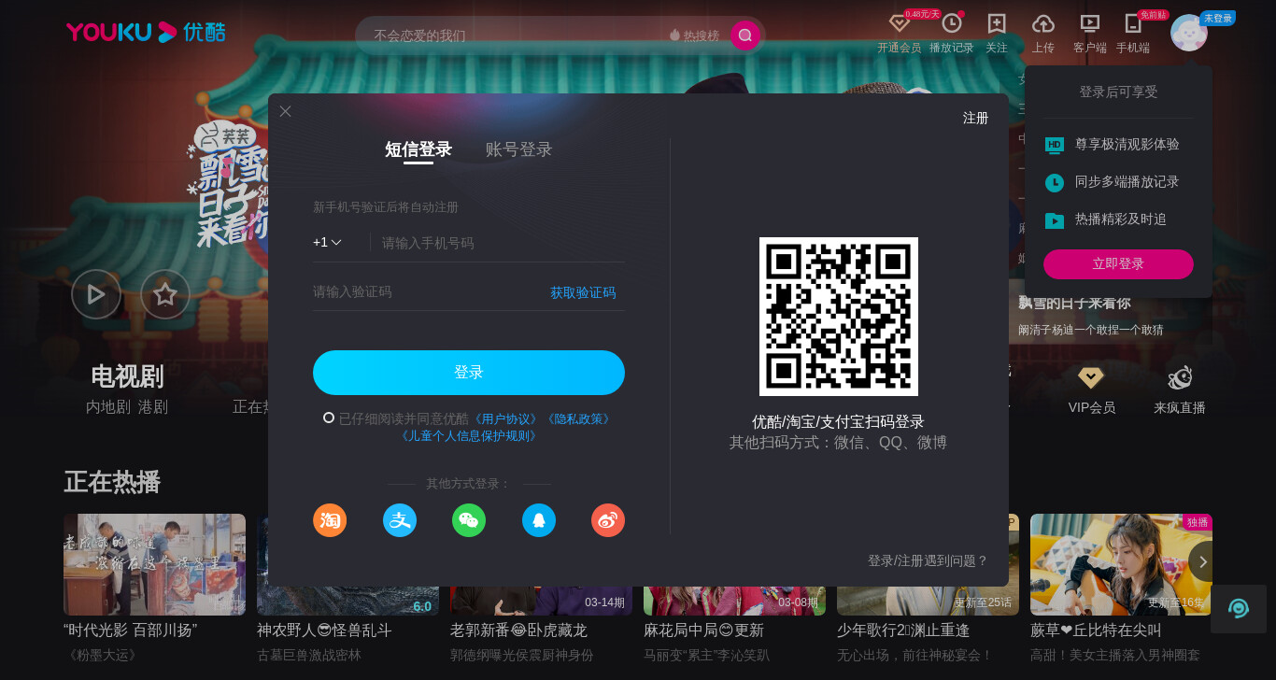
Task: Open the hot search list (热搜榜)
Action: 694,35
